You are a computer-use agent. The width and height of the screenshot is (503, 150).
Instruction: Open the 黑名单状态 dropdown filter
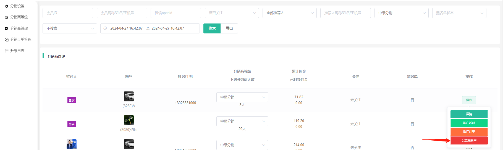(x=459, y=13)
